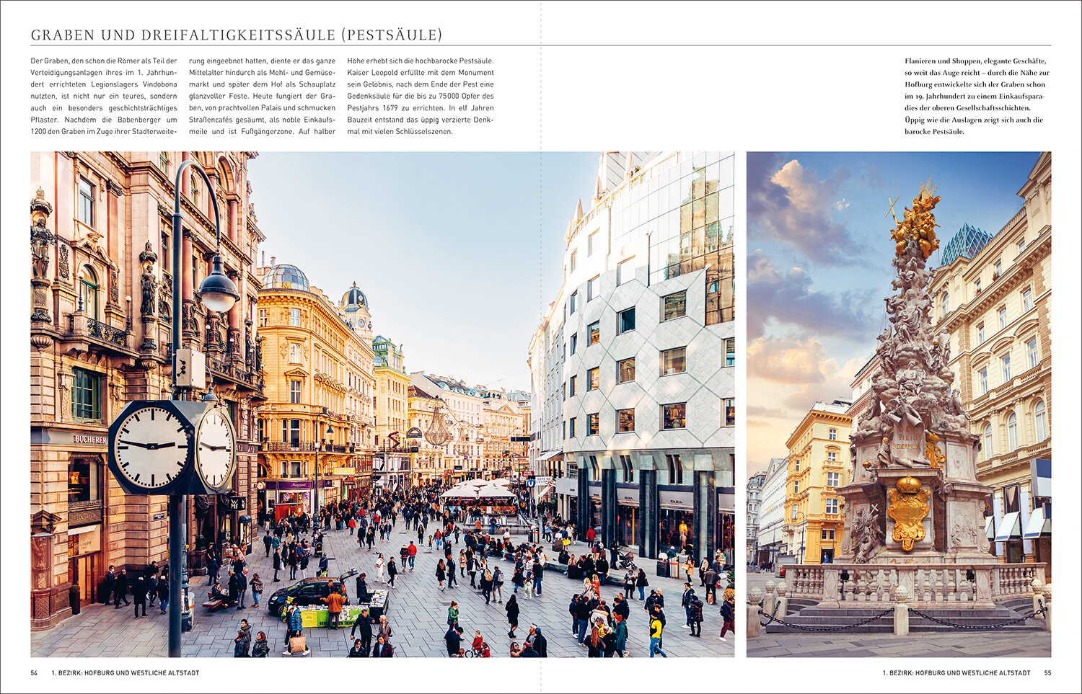Click the left page footer 1. Bezirk text
Image resolution: width=1082 pixels, height=694 pixels.
coord(126,672)
